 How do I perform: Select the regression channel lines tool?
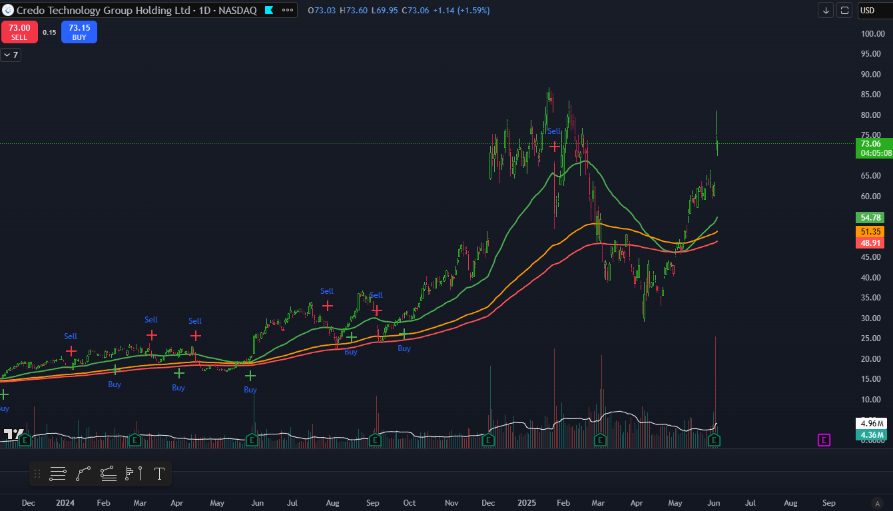[x=109, y=474]
